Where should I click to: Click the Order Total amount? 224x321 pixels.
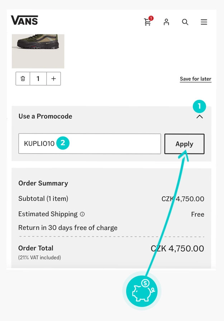(x=177, y=248)
